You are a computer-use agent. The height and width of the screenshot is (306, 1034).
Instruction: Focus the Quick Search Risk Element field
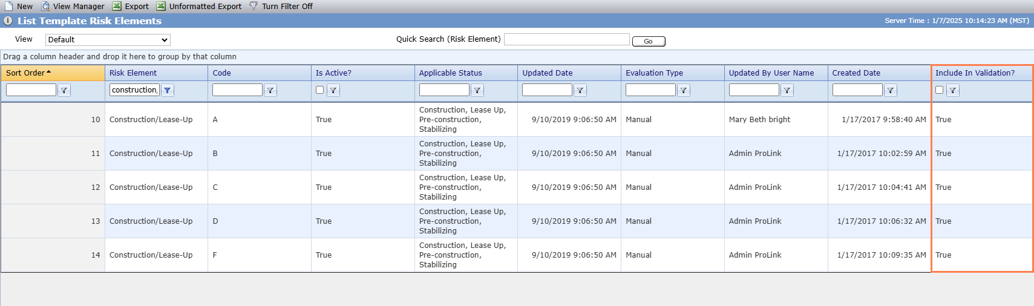[x=567, y=39]
